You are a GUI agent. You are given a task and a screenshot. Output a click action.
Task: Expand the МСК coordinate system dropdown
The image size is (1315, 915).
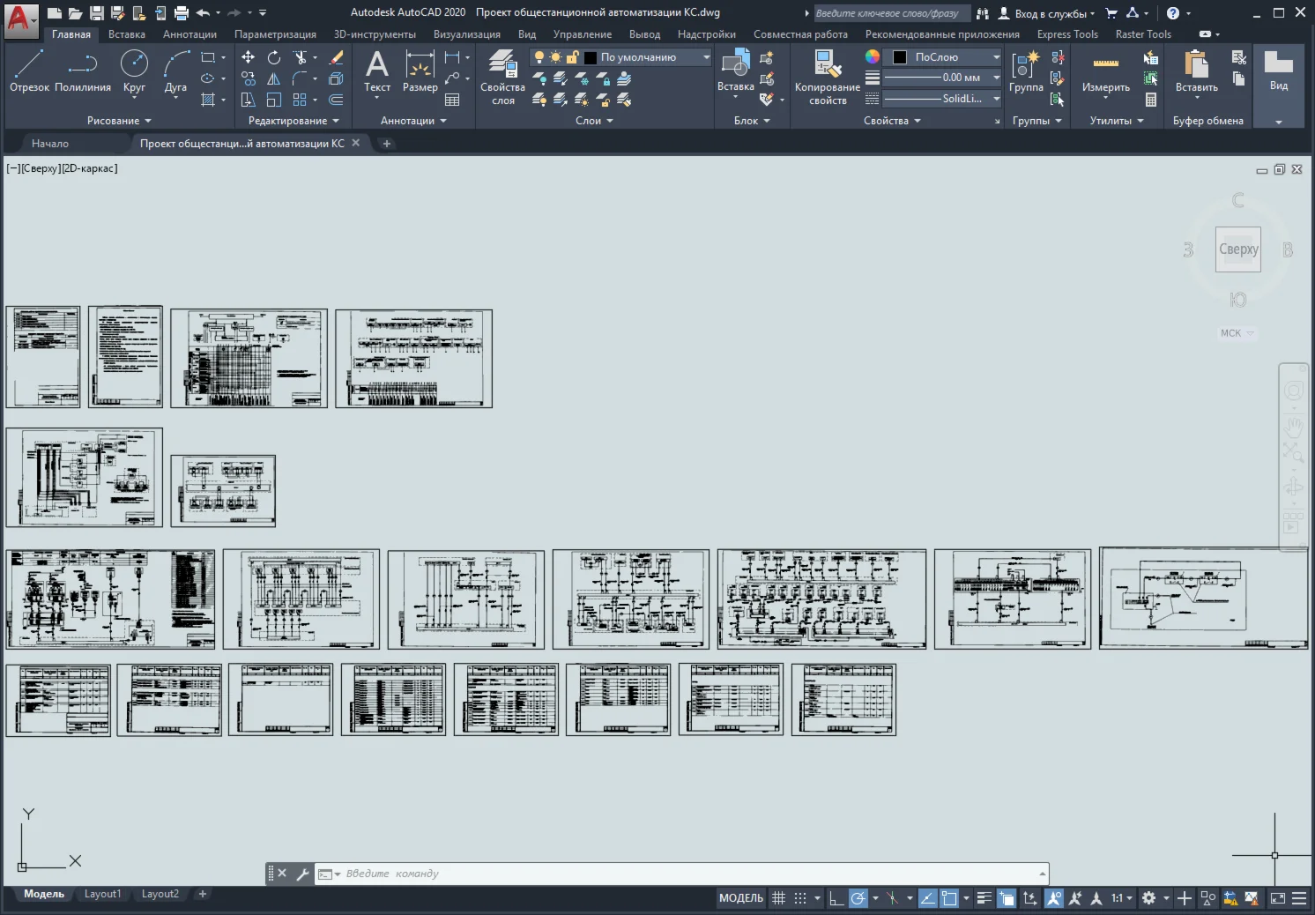1237,333
